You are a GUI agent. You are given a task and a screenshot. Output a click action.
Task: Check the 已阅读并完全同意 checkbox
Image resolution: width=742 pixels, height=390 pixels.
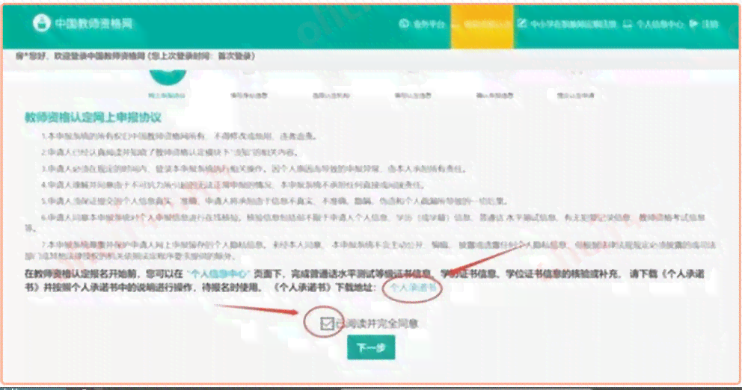click(327, 324)
